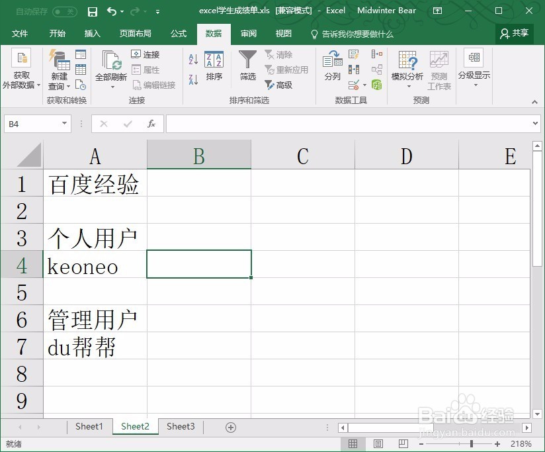The image size is (545, 452).
Task: Click the 共享 share button
Action: pyautogui.click(x=515, y=33)
